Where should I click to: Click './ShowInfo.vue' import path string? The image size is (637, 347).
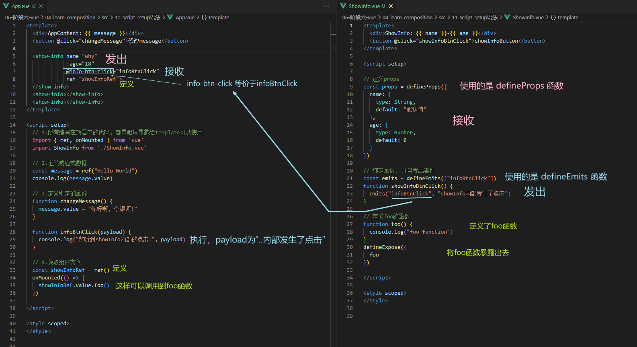point(122,148)
